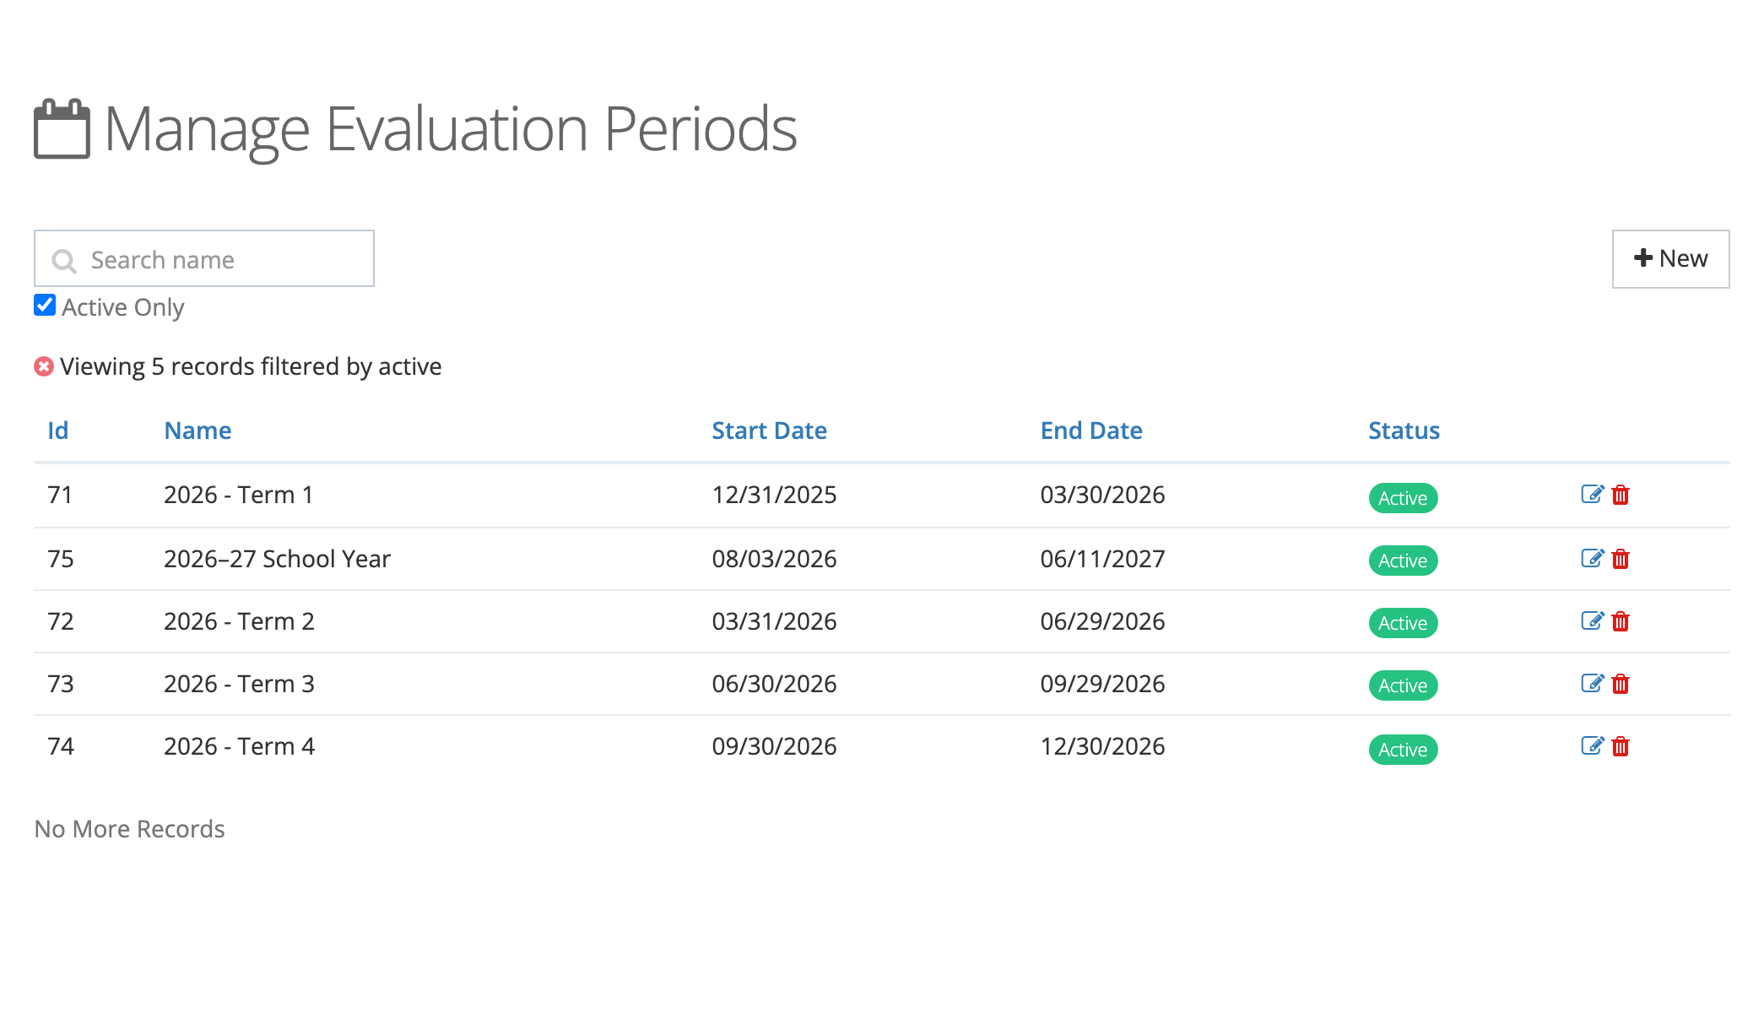
Task: Edit the 2026 - Term 3 period
Action: [x=1592, y=684]
